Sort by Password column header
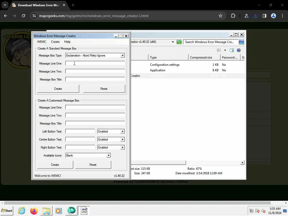Screen dimensions: 288x216 pyautogui.click(x=230, y=57)
